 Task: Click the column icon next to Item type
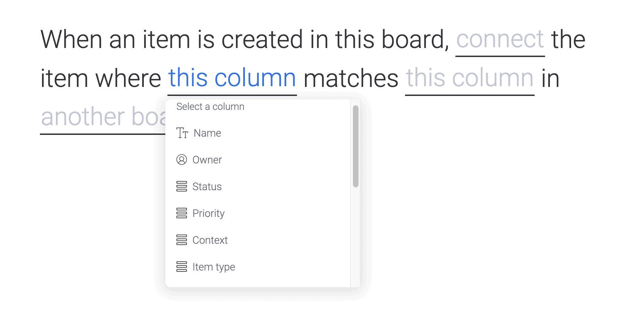[x=182, y=267]
